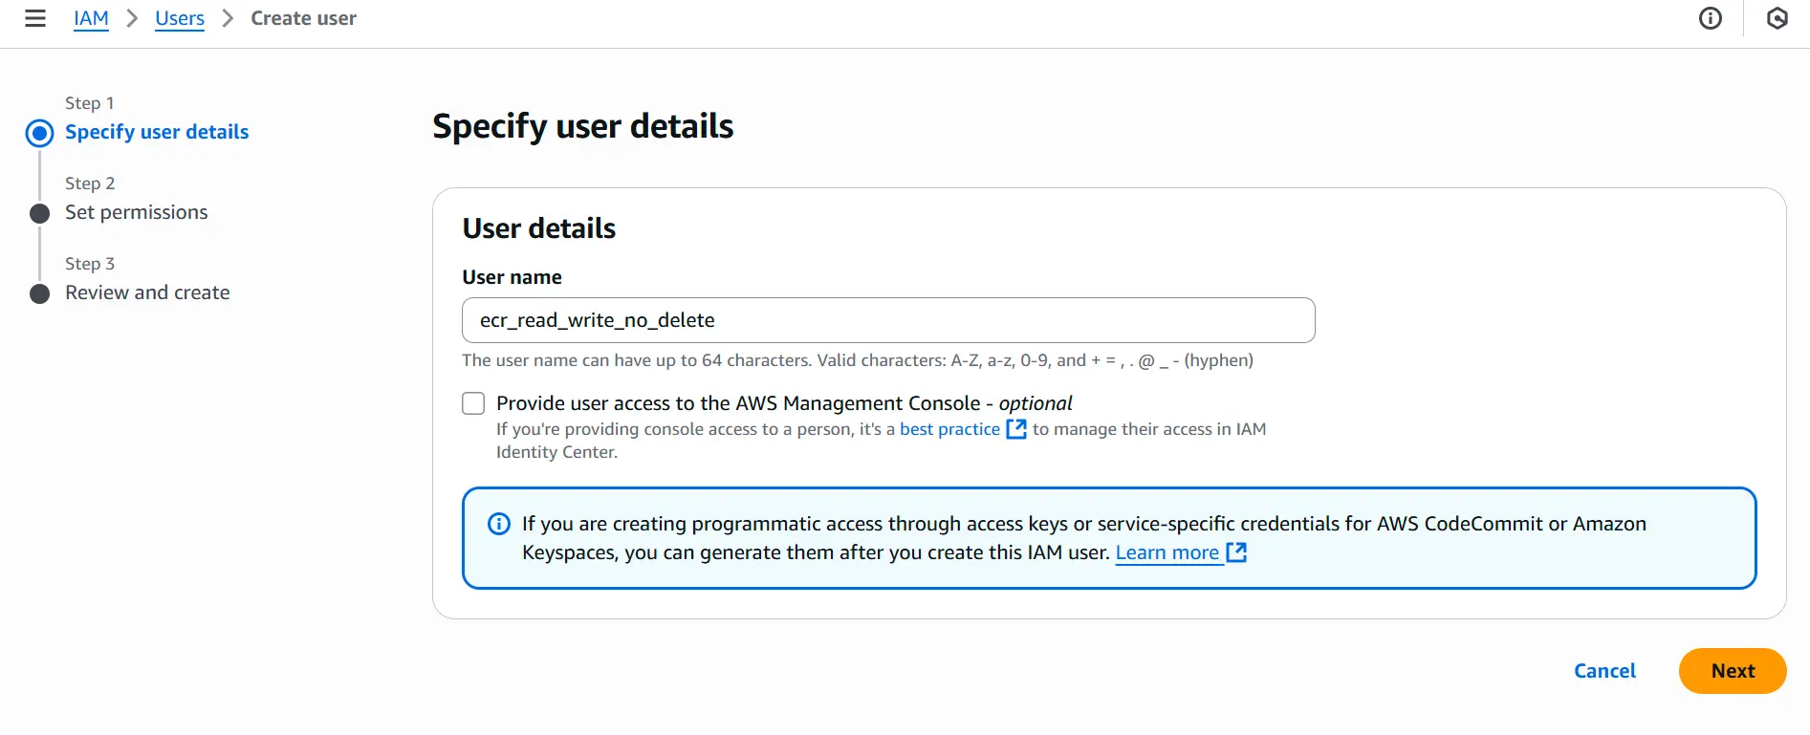Cancel user creation
The height and width of the screenshot is (735, 1810).
pos(1604,671)
